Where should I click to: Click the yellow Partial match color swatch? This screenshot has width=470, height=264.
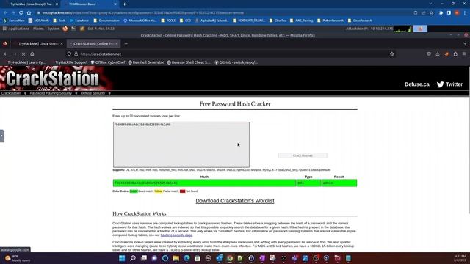click(x=158, y=191)
